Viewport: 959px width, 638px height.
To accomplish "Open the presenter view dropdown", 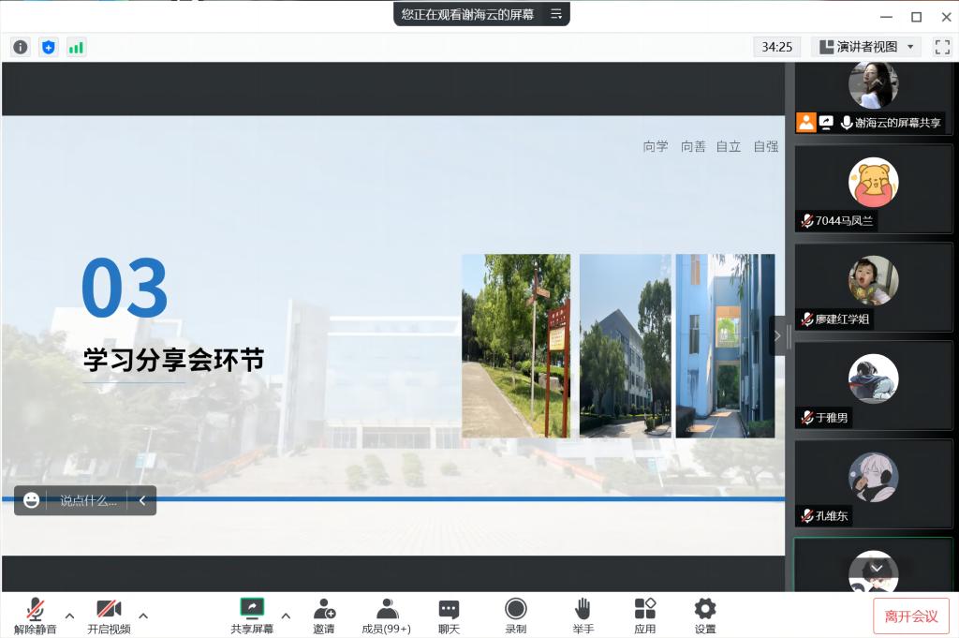I will 866,47.
